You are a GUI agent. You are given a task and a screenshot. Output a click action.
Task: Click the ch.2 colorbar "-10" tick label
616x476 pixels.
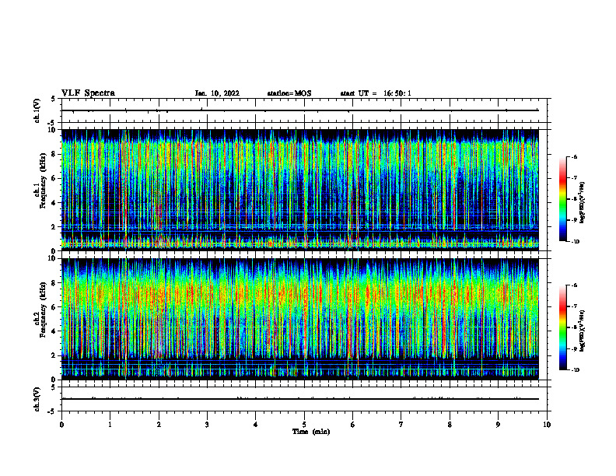pyautogui.click(x=575, y=370)
